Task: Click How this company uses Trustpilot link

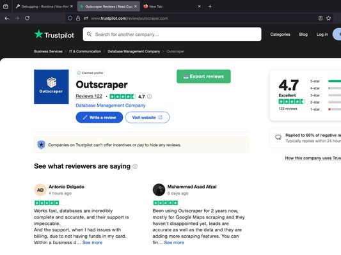Action: pos(313,158)
